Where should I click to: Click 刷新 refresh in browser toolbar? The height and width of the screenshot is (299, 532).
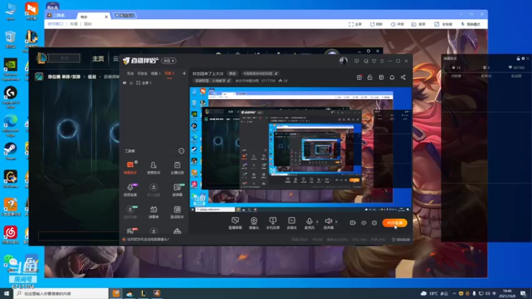click(376, 24)
